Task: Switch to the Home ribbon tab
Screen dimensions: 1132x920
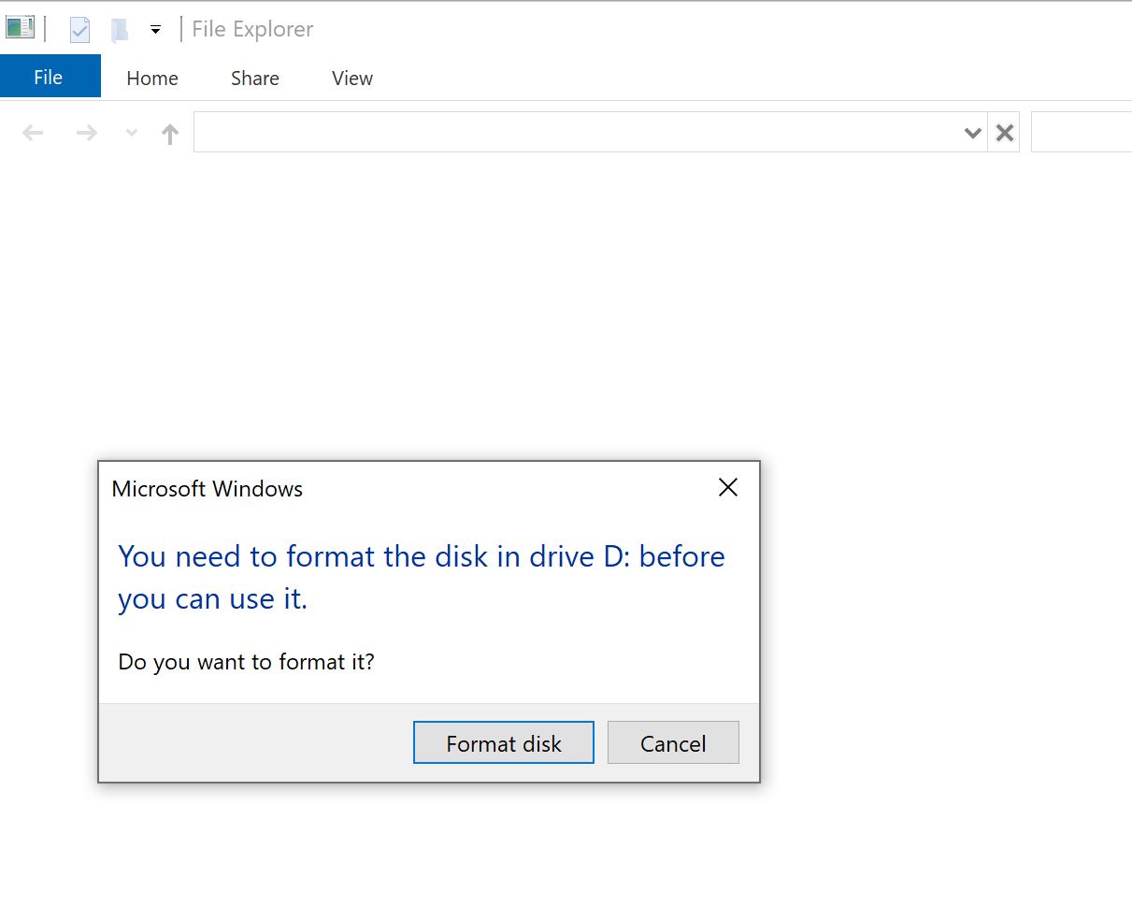Action: click(x=152, y=79)
